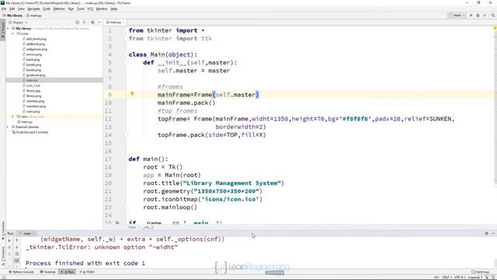
Task: Open the Refactor menu
Action: [59, 9]
